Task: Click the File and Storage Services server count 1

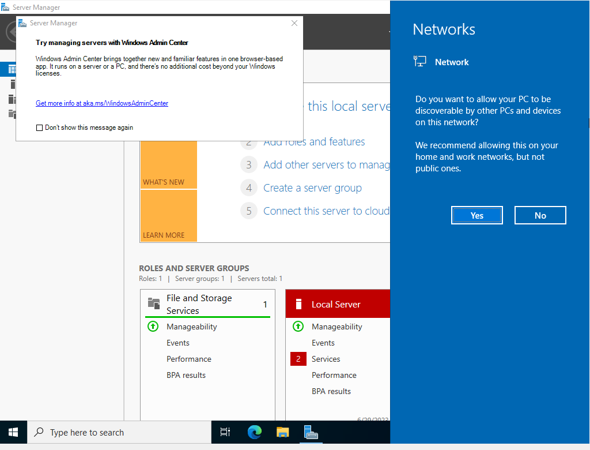Action: 265,304
